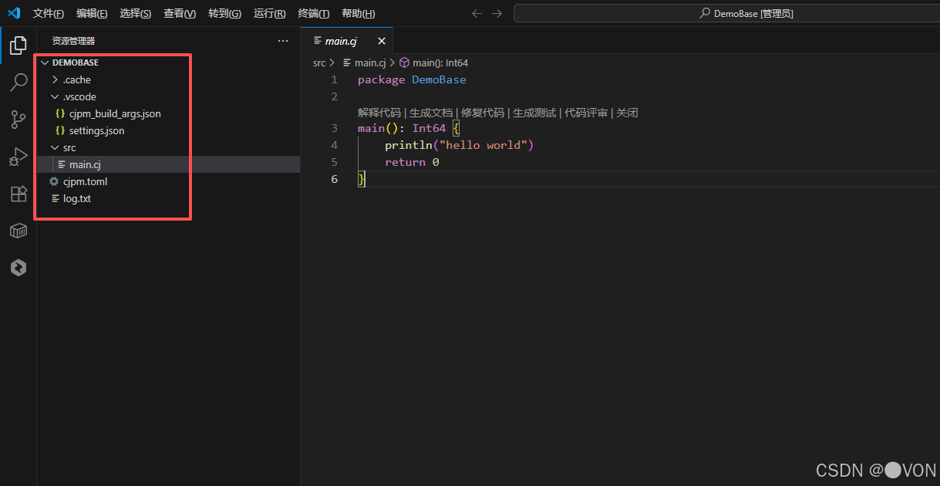
Task: Open the explorer more actions ellipsis
Action: click(x=283, y=41)
